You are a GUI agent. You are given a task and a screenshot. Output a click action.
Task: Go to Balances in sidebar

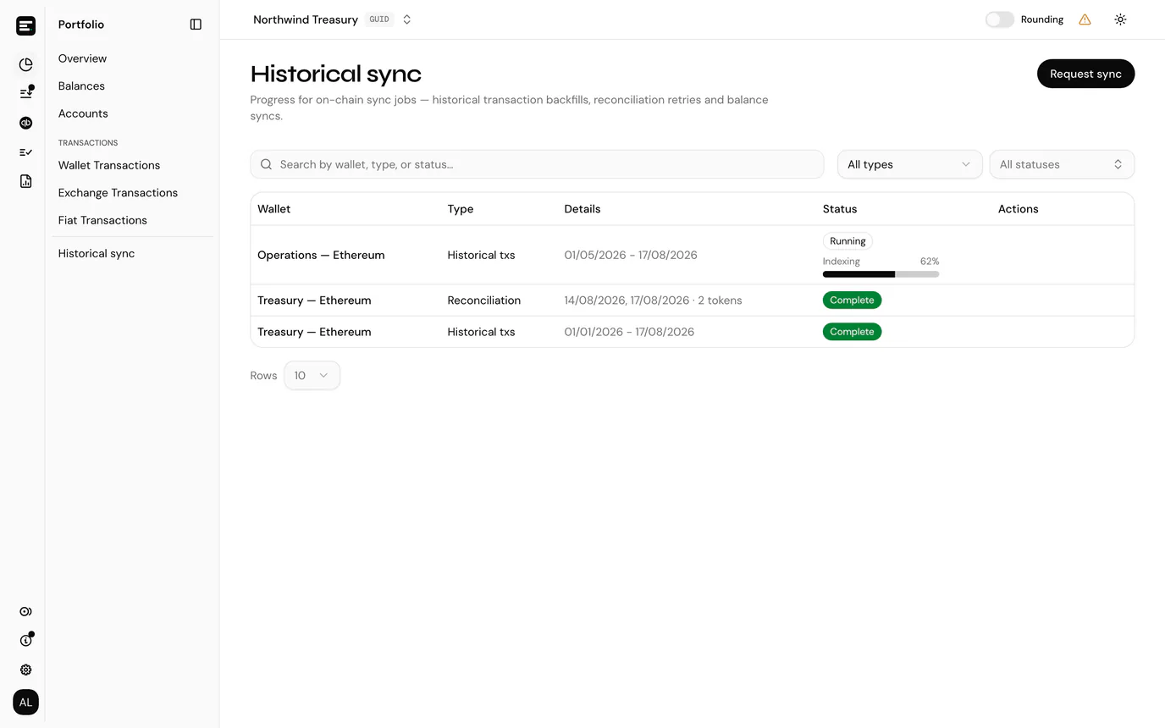(81, 86)
